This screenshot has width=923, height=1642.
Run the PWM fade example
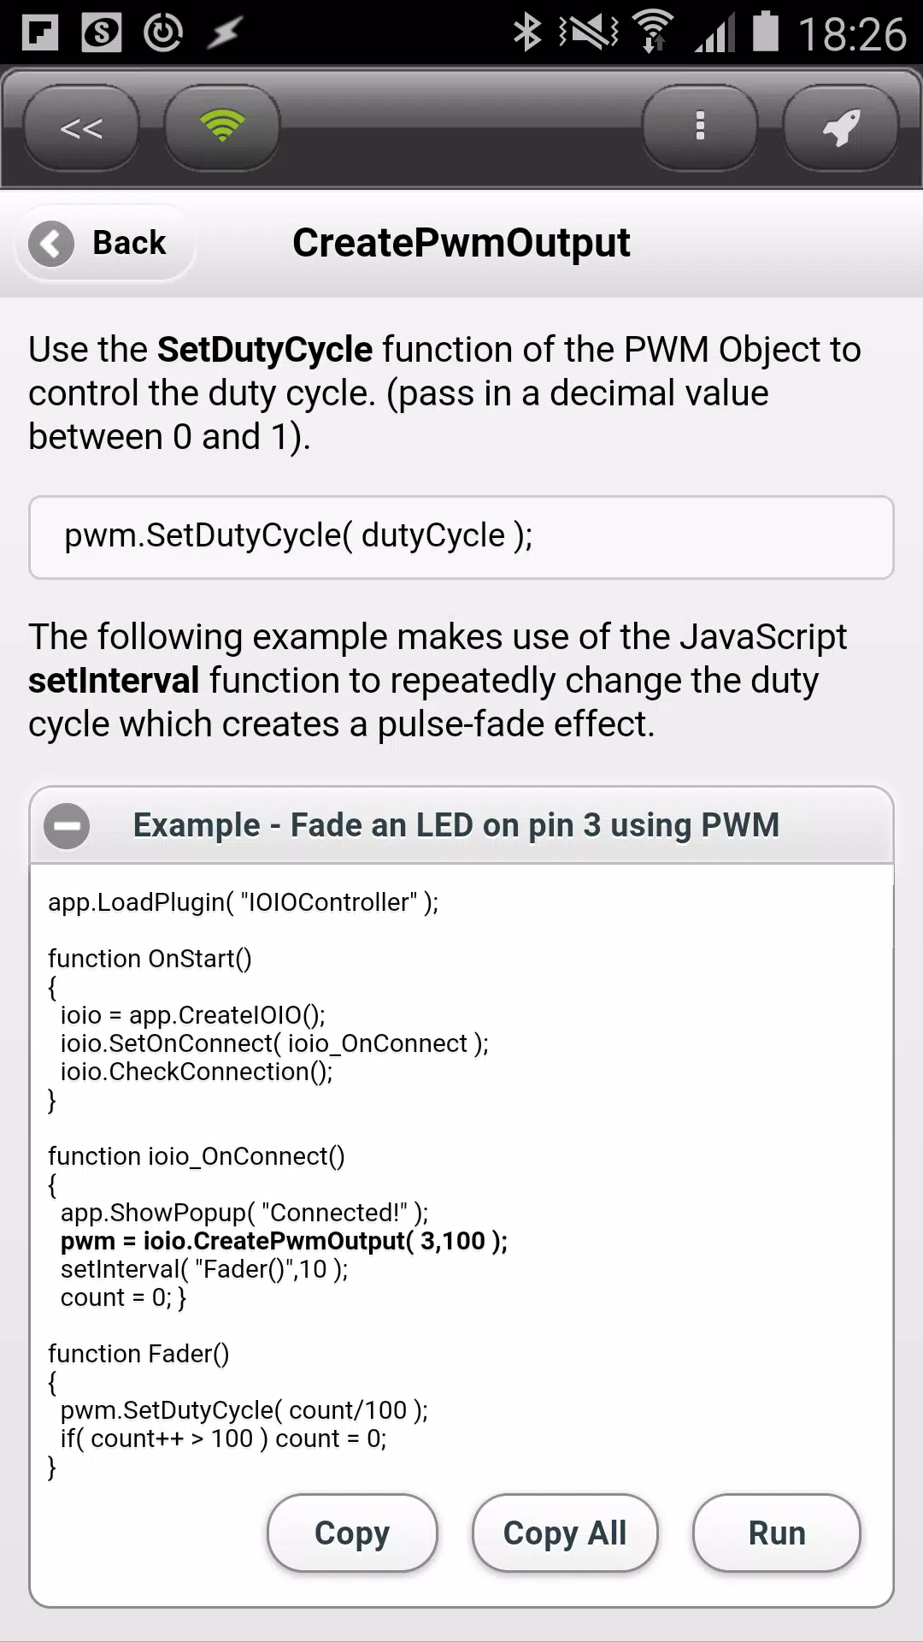coord(777,1533)
